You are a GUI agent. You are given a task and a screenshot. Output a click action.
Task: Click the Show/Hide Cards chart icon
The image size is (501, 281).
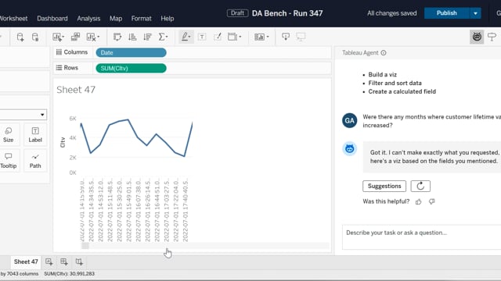point(259,37)
